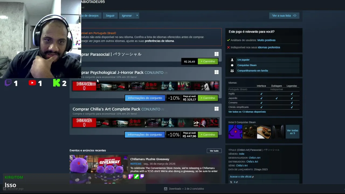
Task: Open the developer Chilla's Art link
Action: [254, 158]
